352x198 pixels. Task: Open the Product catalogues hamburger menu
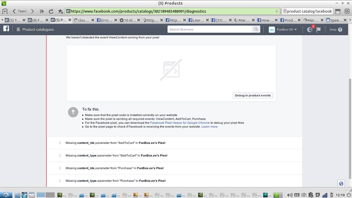(18, 29)
